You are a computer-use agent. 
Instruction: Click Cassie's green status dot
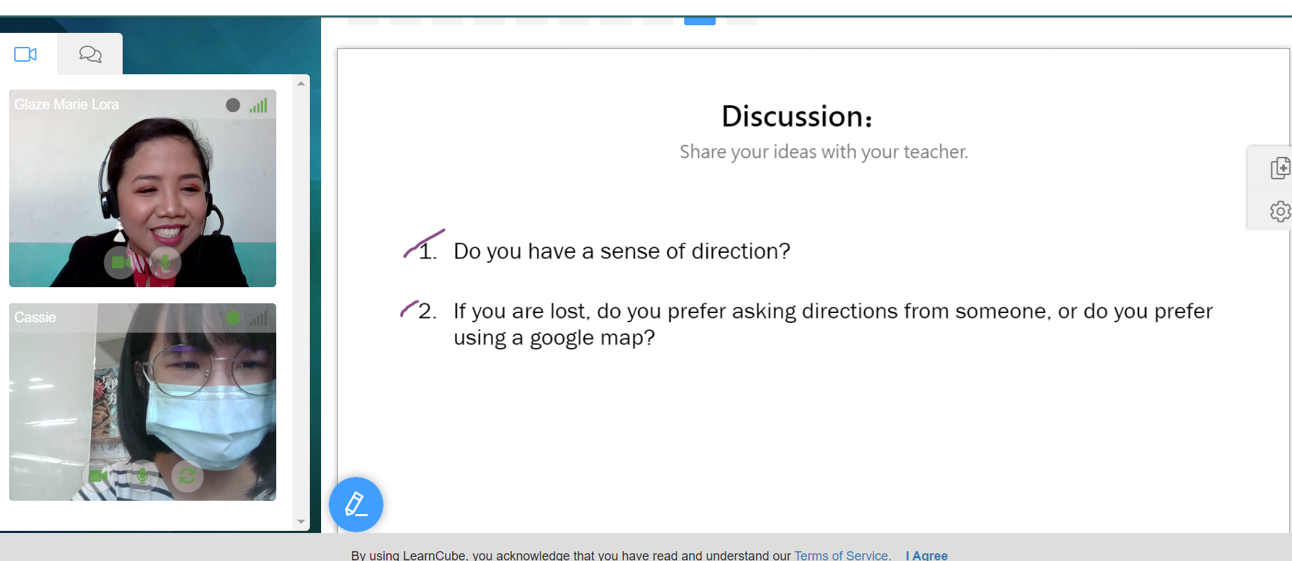(x=233, y=318)
